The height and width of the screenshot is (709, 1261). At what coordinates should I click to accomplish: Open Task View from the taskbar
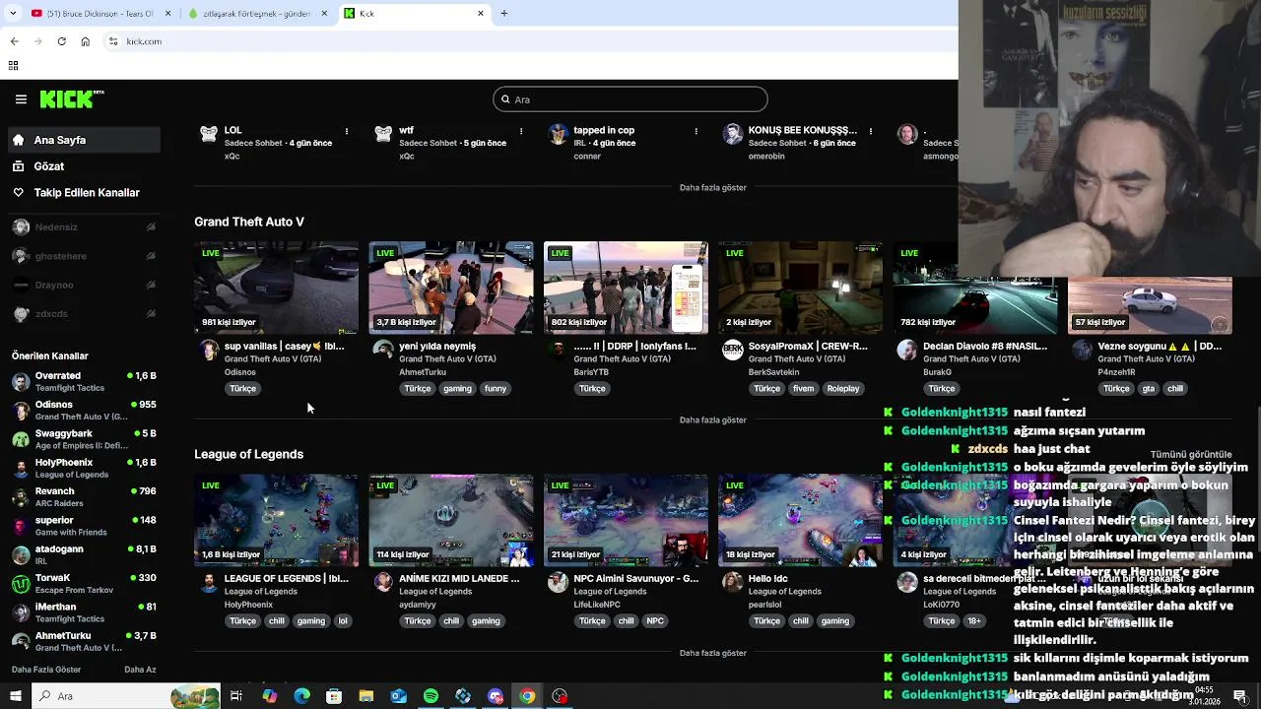(x=236, y=696)
